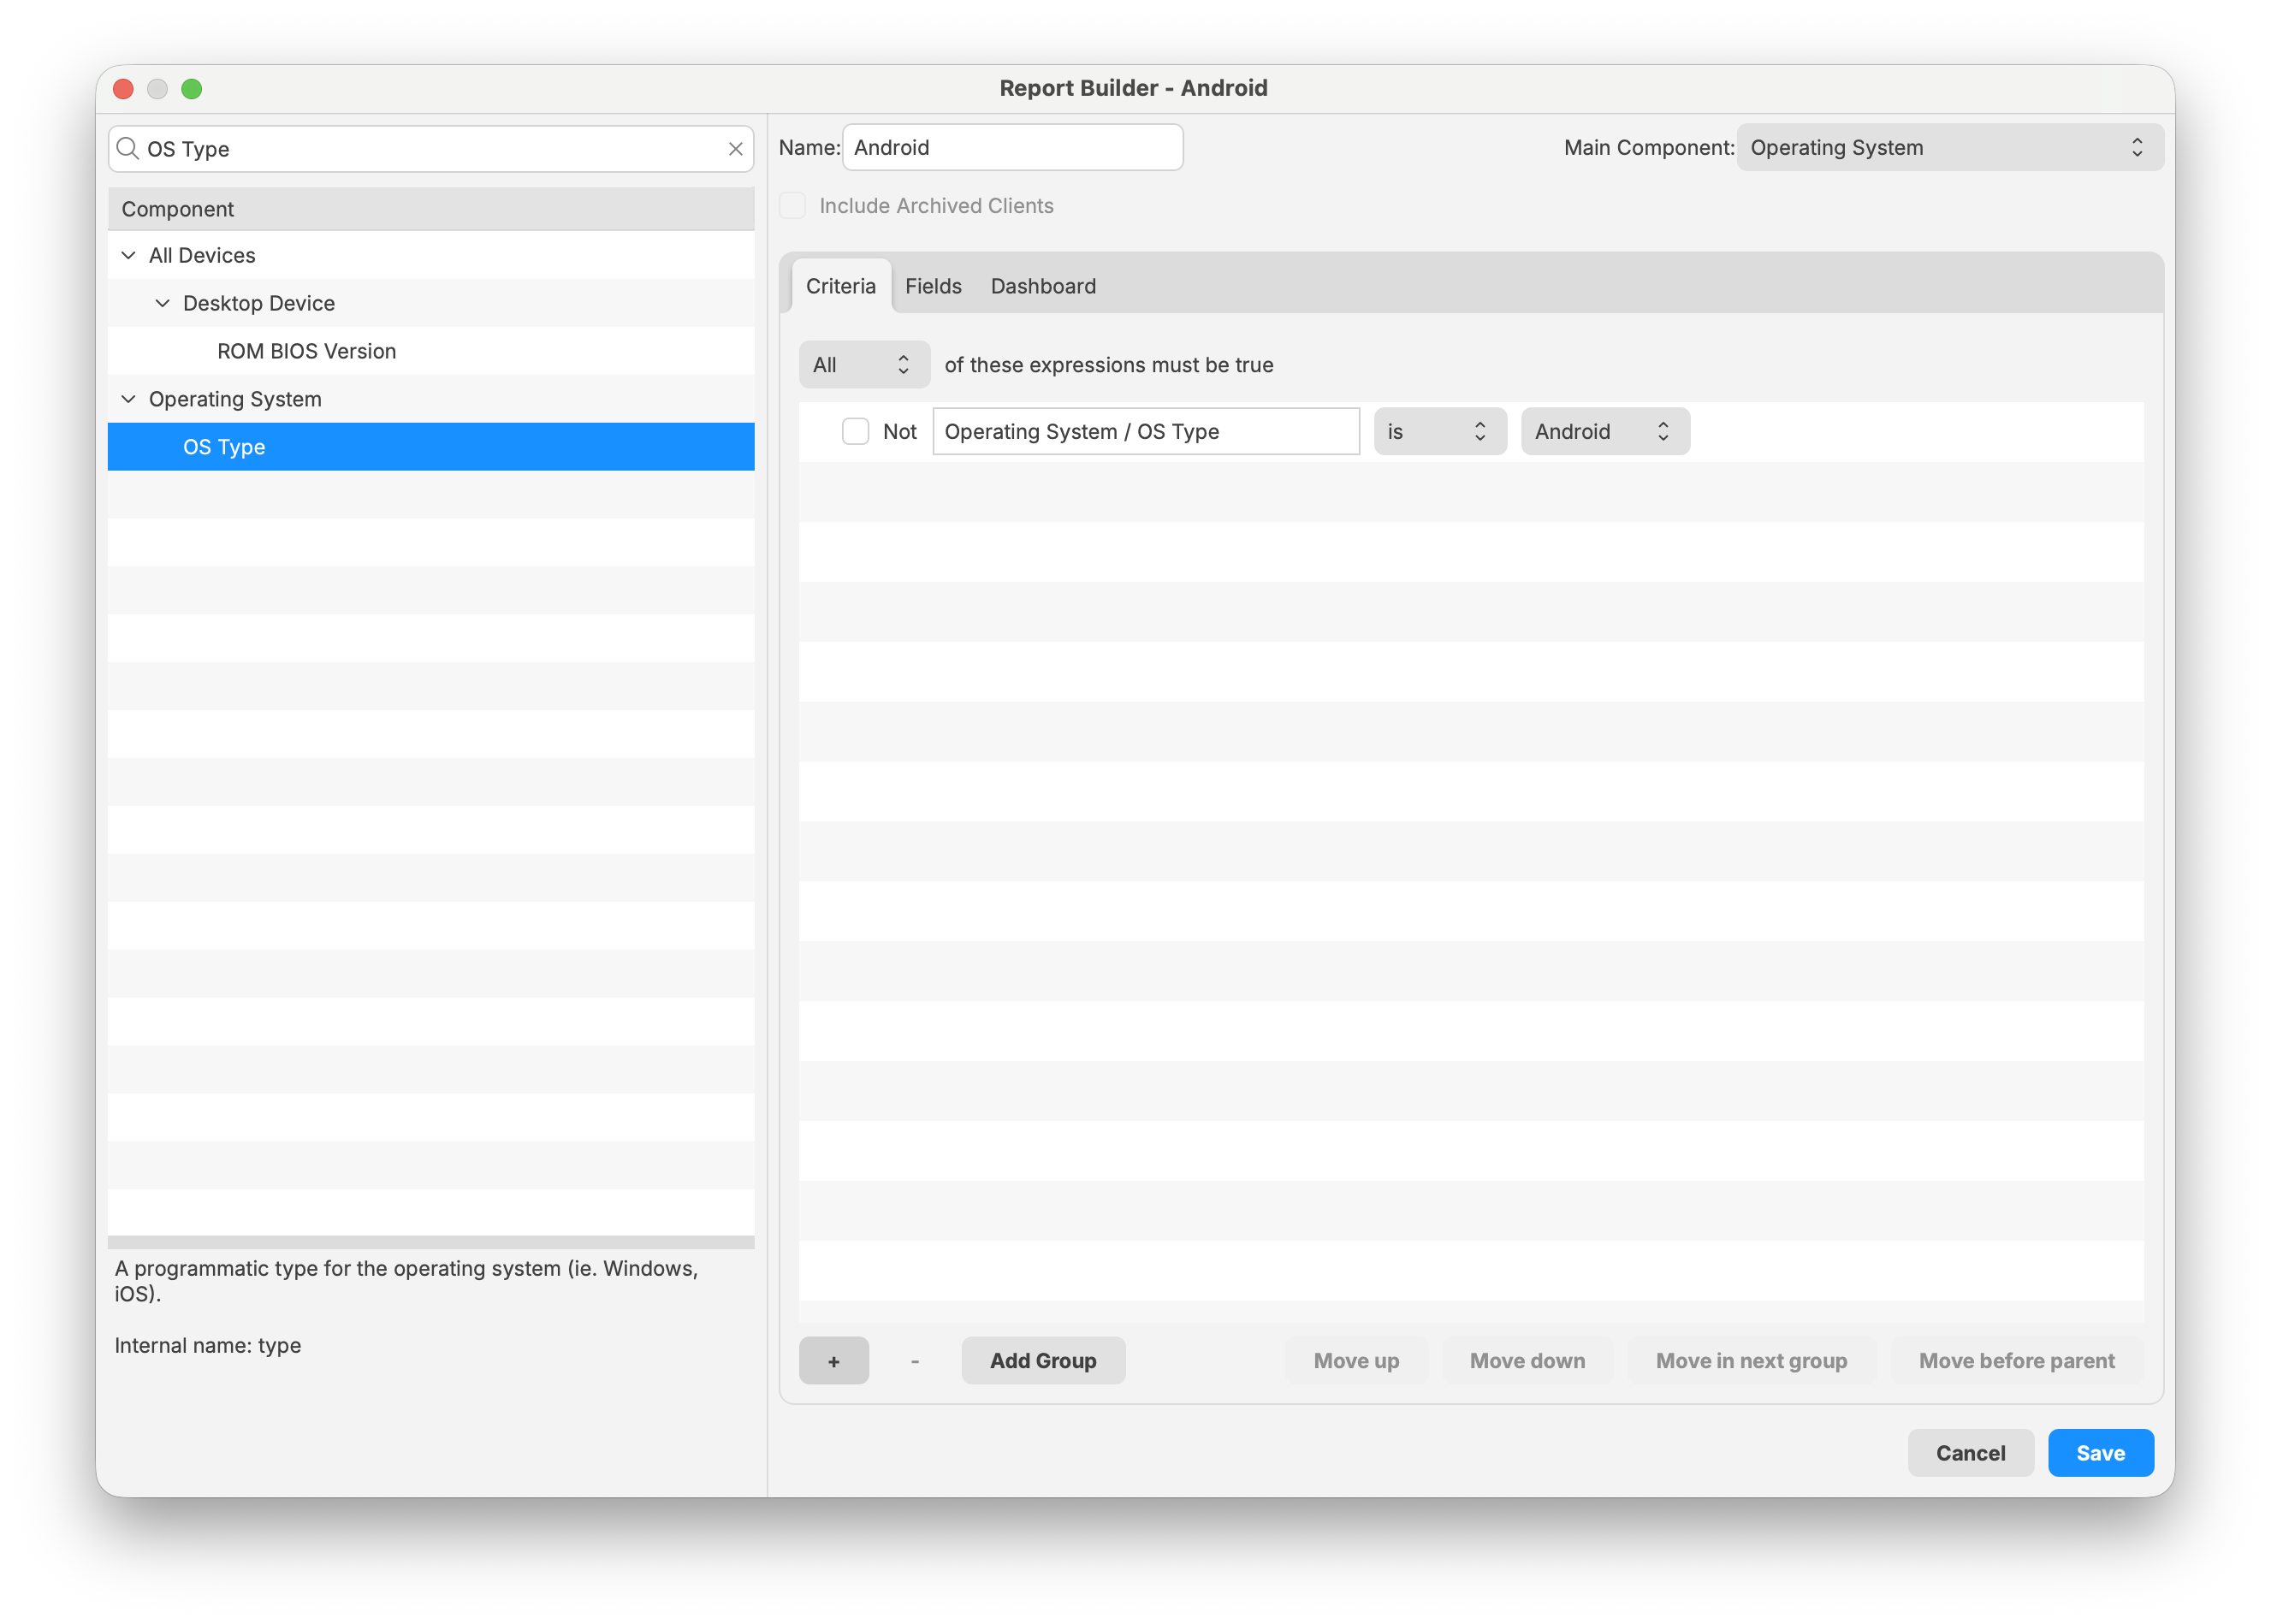
Task: Switch to the Criteria tab
Action: coord(840,286)
